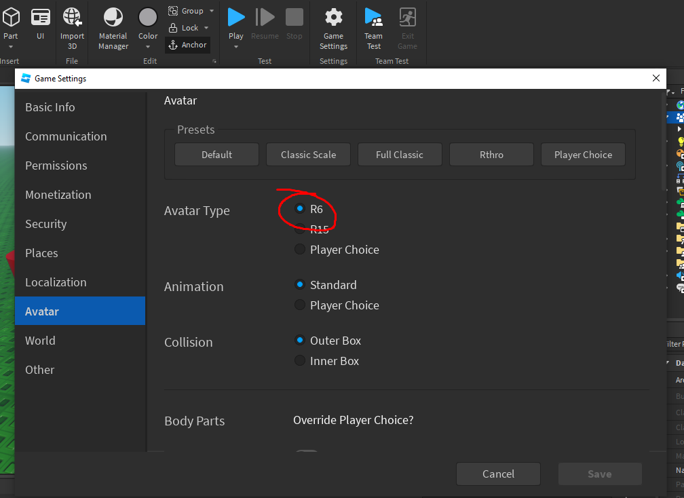Apply the Rthro preset
The width and height of the screenshot is (684, 498).
click(x=491, y=155)
